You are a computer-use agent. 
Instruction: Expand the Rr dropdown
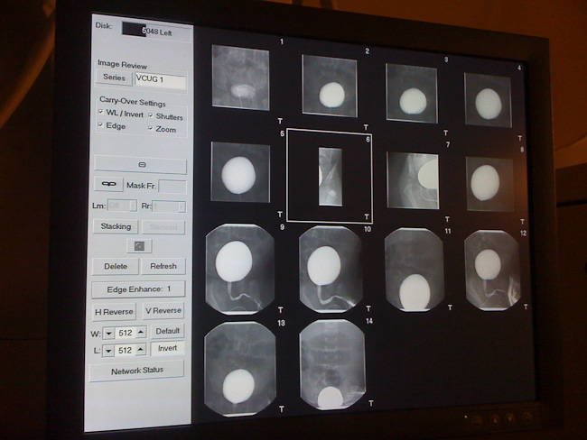182,206
